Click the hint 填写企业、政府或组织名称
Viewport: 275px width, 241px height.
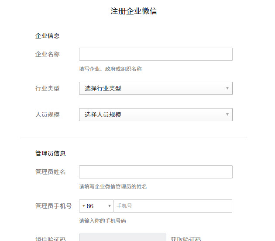pyautogui.click(x=110, y=69)
